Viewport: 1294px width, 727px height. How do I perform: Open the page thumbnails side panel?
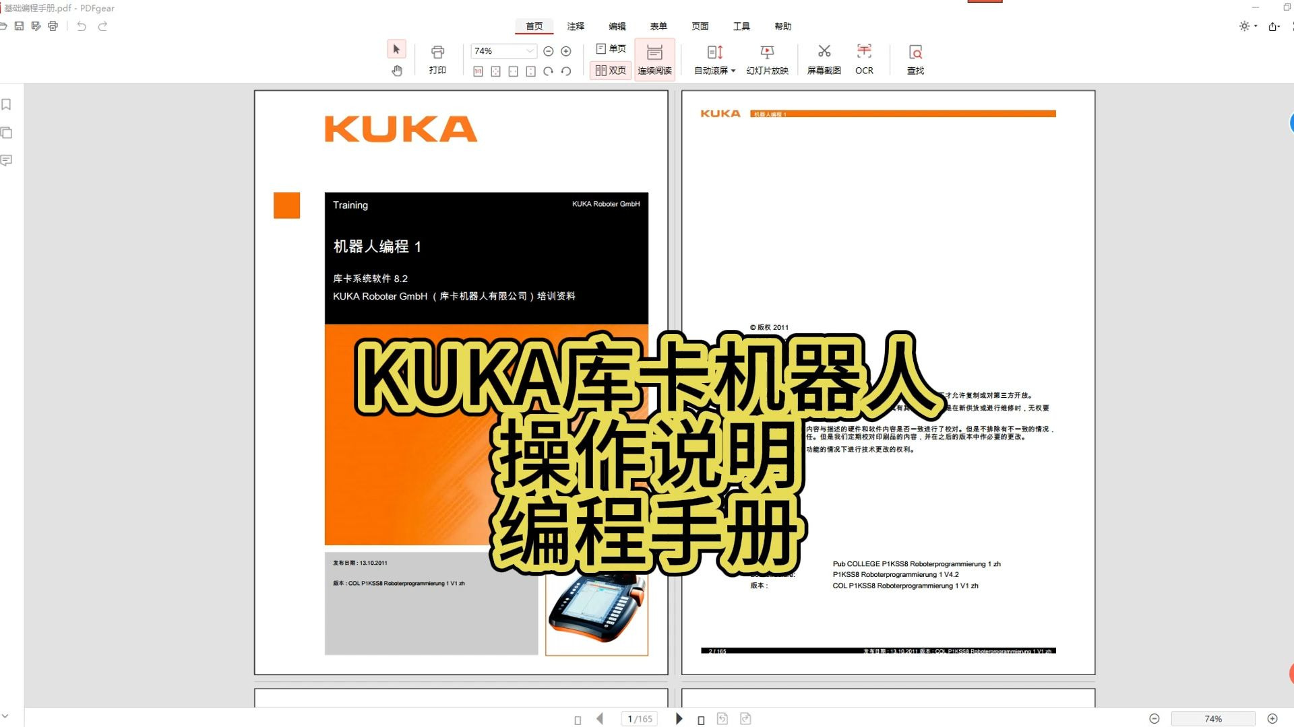click(x=6, y=133)
